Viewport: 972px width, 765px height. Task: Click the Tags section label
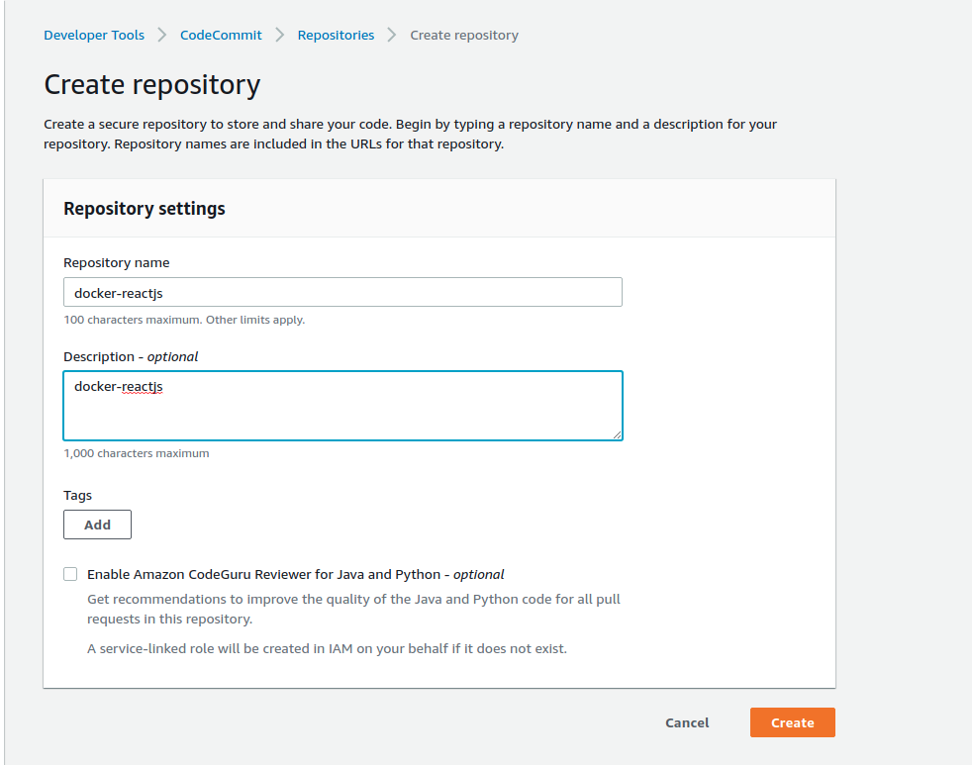coord(77,495)
